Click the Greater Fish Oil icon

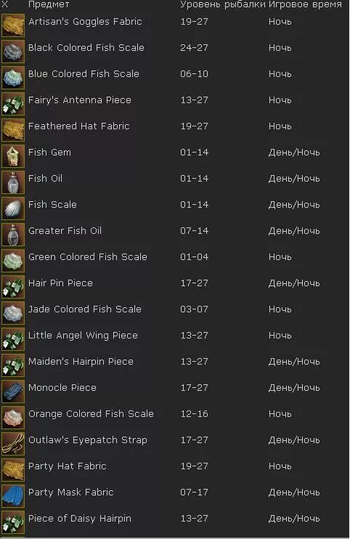coord(13,235)
